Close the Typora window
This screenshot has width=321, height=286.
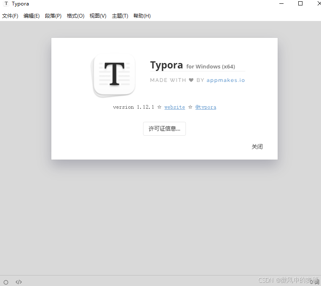point(319,3)
